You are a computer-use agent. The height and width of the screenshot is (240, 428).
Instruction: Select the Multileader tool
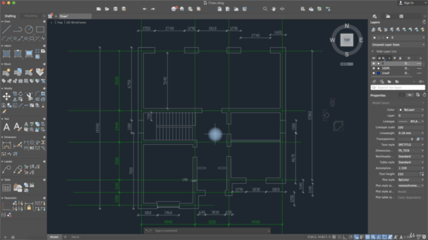pos(7,169)
